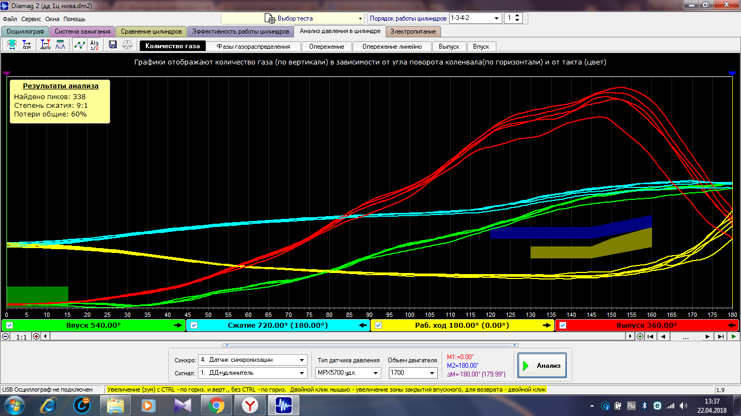Open the Окна menu
This screenshot has height=416, width=741.
(52, 19)
